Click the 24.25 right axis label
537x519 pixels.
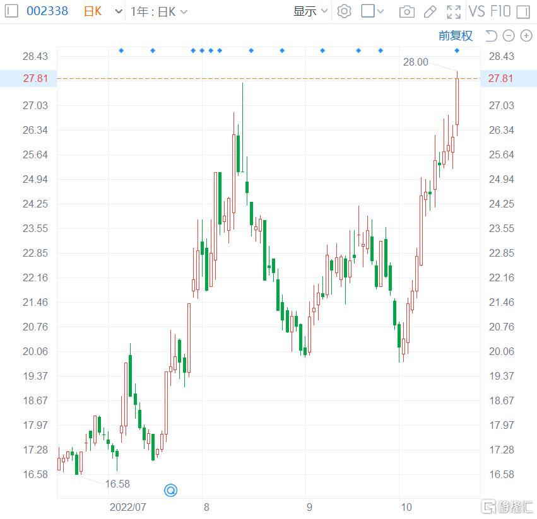tap(502, 204)
